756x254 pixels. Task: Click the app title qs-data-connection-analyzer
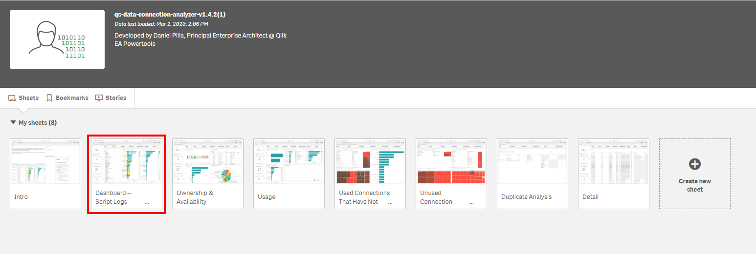click(170, 15)
